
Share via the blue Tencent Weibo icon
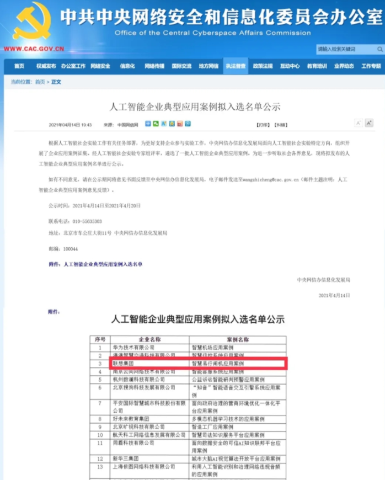(188, 124)
